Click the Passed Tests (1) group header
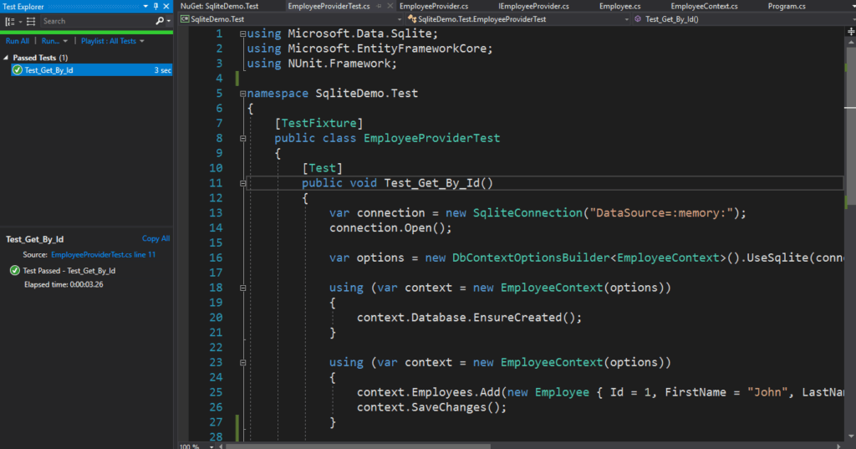Image resolution: width=856 pixels, height=449 pixels. click(40, 58)
